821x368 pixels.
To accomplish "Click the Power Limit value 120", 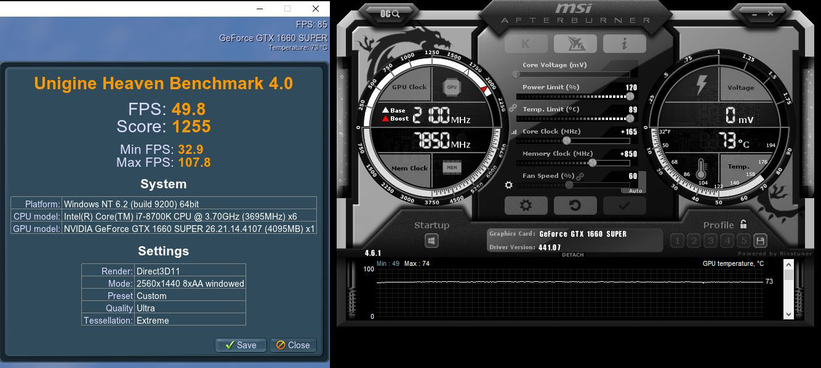I will (631, 88).
